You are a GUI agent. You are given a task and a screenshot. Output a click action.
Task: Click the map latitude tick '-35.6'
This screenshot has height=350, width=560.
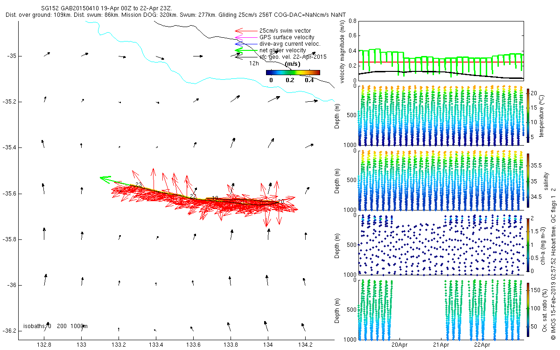tap(9, 194)
